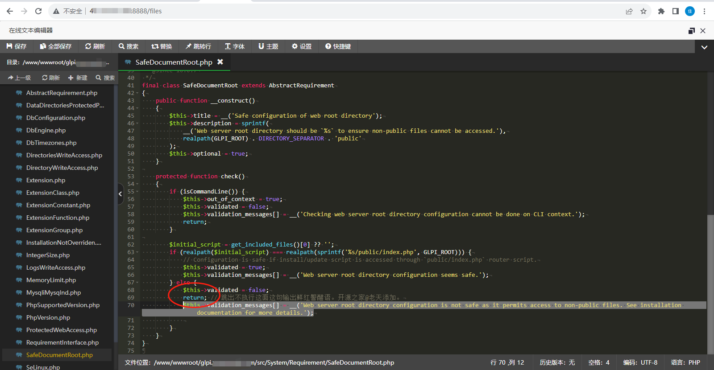Click the editor vertical scrollbar
Viewport: 714px width, 370px height.
tap(710, 284)
